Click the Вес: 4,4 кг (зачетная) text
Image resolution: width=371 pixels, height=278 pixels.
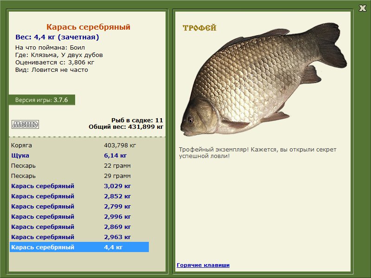57,37
